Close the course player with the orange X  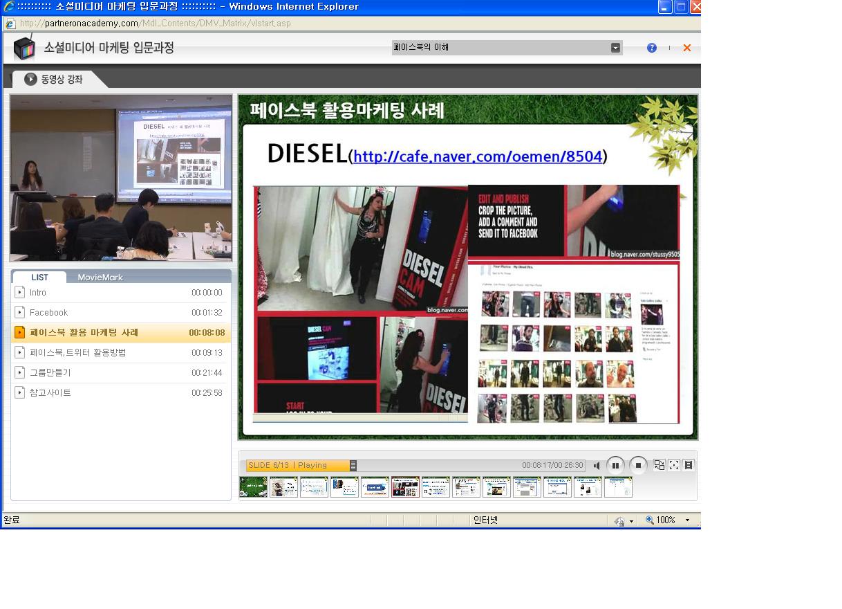coord(687,48)
